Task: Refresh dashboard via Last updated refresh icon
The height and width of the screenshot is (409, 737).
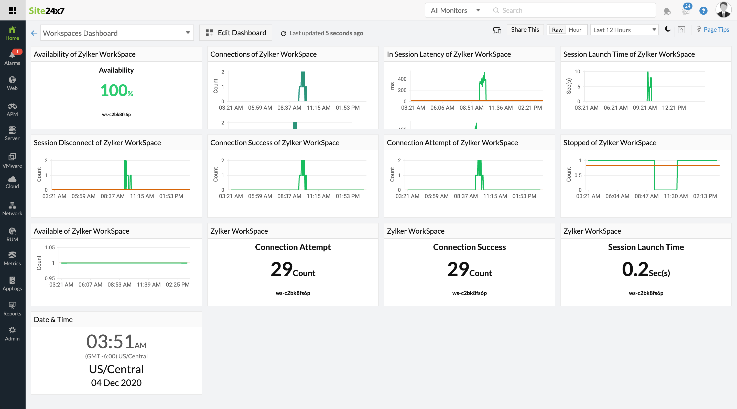Action: point(283,33)
